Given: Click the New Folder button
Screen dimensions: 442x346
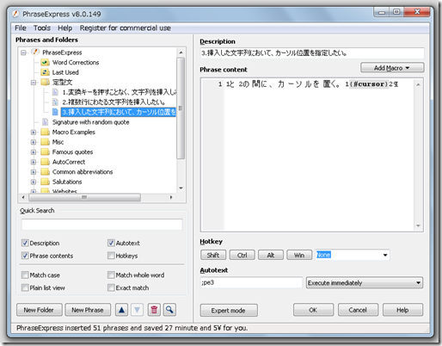Looking at the screenshot, I should click(39, 310).
